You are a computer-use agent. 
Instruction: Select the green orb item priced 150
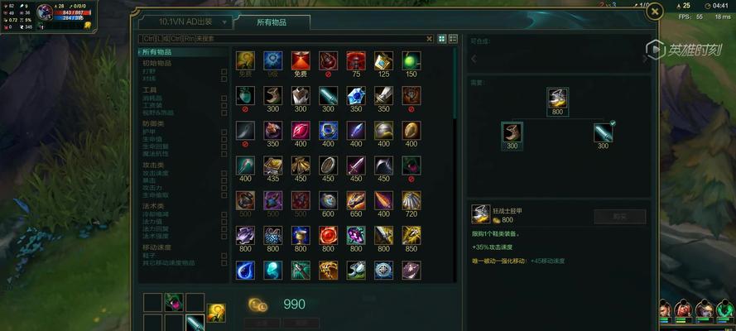pyautogui.click(x=411, y=61)
